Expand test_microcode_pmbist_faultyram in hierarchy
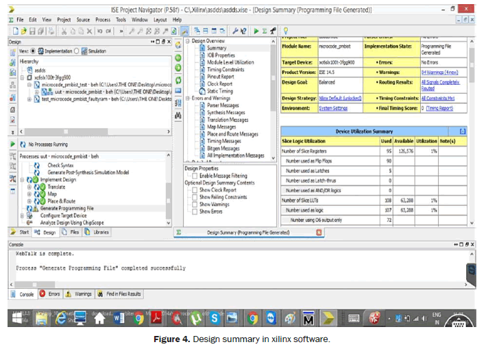The width and height of the screenshot is (488, 351). point(29,99)
